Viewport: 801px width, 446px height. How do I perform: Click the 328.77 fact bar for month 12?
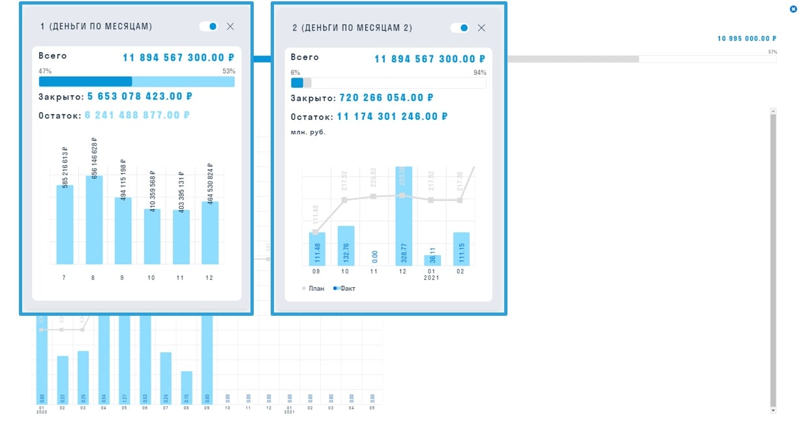pos(404,216)
